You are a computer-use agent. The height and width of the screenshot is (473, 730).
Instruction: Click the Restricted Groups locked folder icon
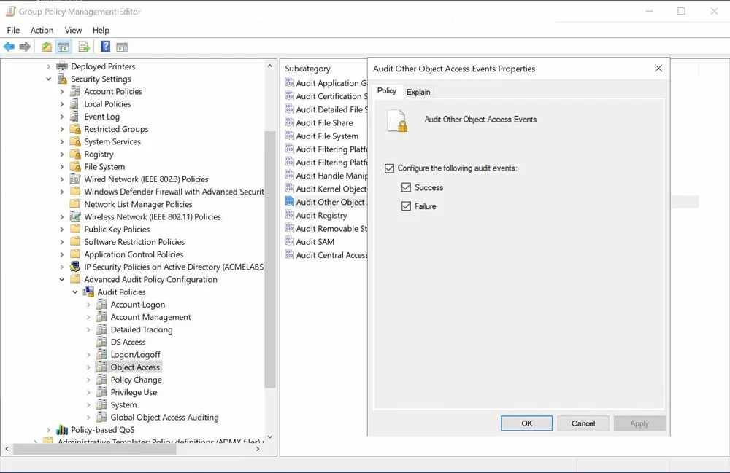click(75, 129)
